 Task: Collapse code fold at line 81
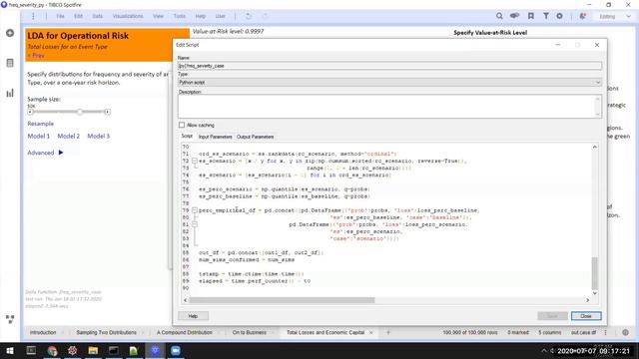click(195, 224)
